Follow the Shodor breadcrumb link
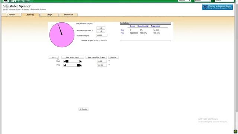 6,9
